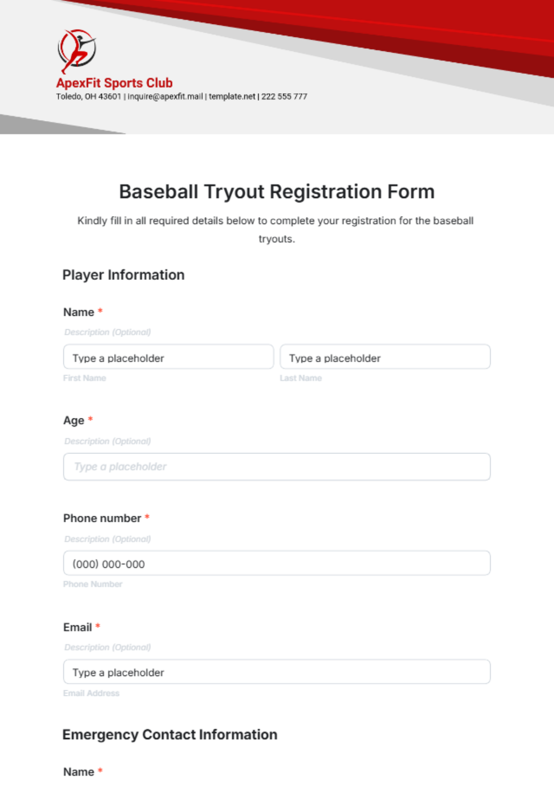Click the ApexFit Sports Club name text
The height and width of the screenshot is (785, 554).
point(114,83)
